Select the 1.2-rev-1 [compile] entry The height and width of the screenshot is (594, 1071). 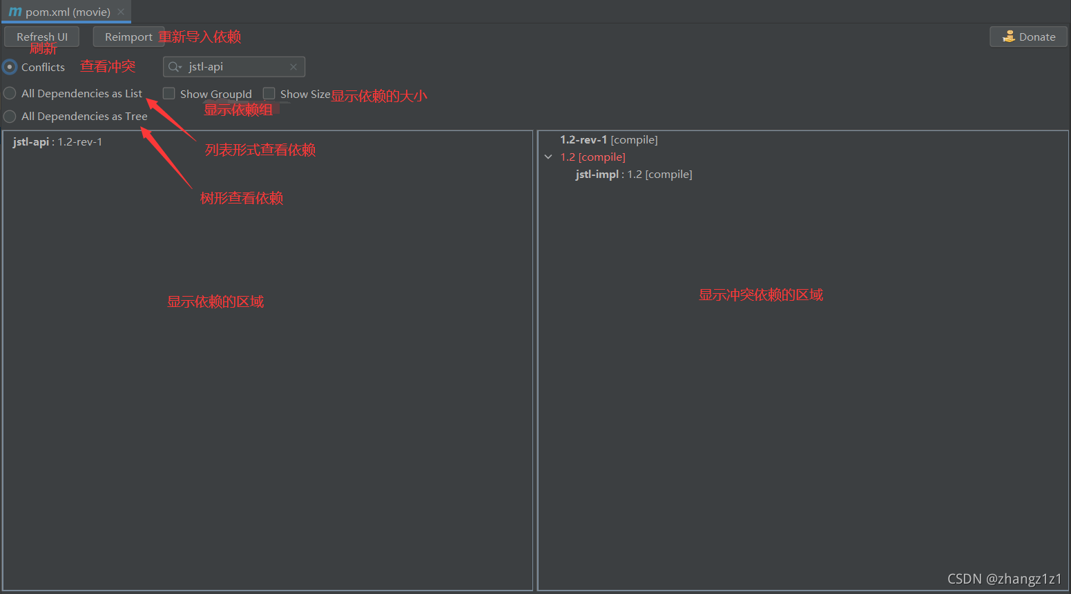(x=608, y=140)
